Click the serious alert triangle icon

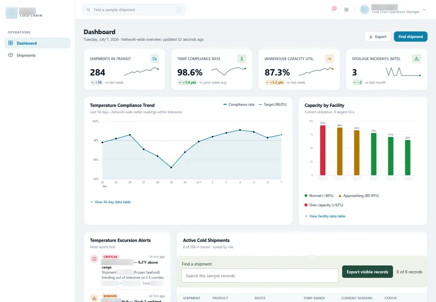click(94, 298)
